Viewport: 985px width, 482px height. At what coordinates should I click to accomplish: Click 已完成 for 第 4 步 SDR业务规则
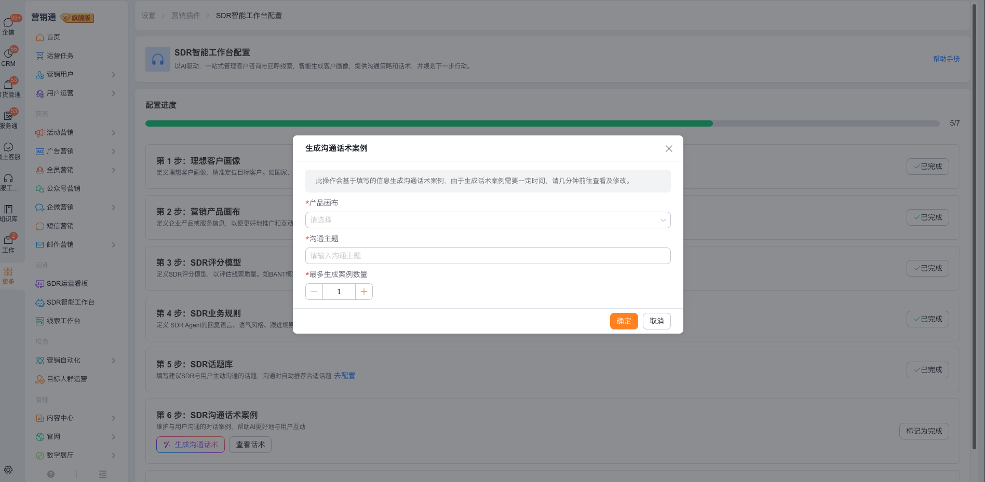click(928, 319)
